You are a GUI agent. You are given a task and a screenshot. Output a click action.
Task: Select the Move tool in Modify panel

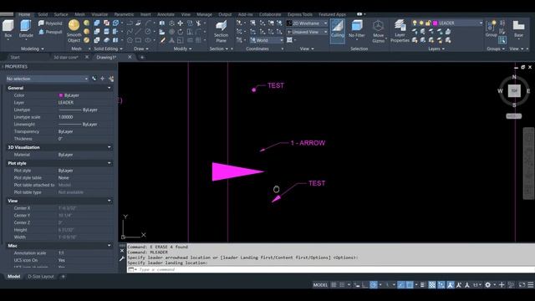coord(181,23)
